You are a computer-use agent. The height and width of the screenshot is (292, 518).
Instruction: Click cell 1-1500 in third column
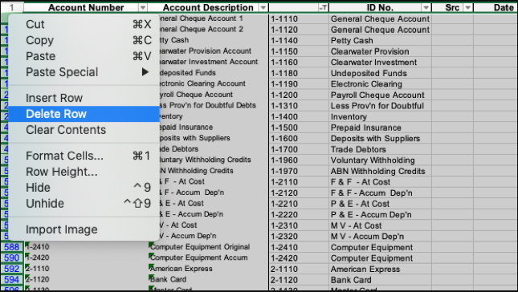point(299,128)
